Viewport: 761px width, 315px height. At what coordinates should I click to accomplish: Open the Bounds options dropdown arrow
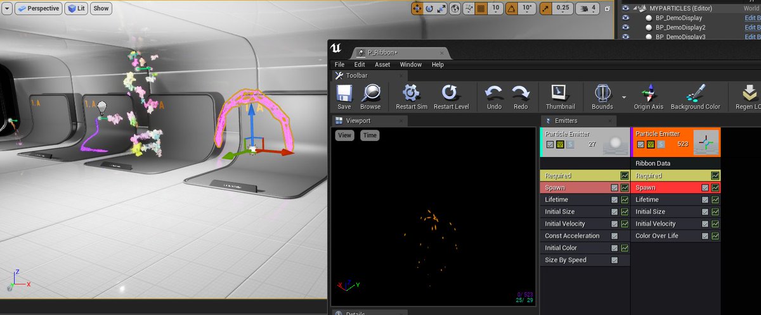pos(624,97)
